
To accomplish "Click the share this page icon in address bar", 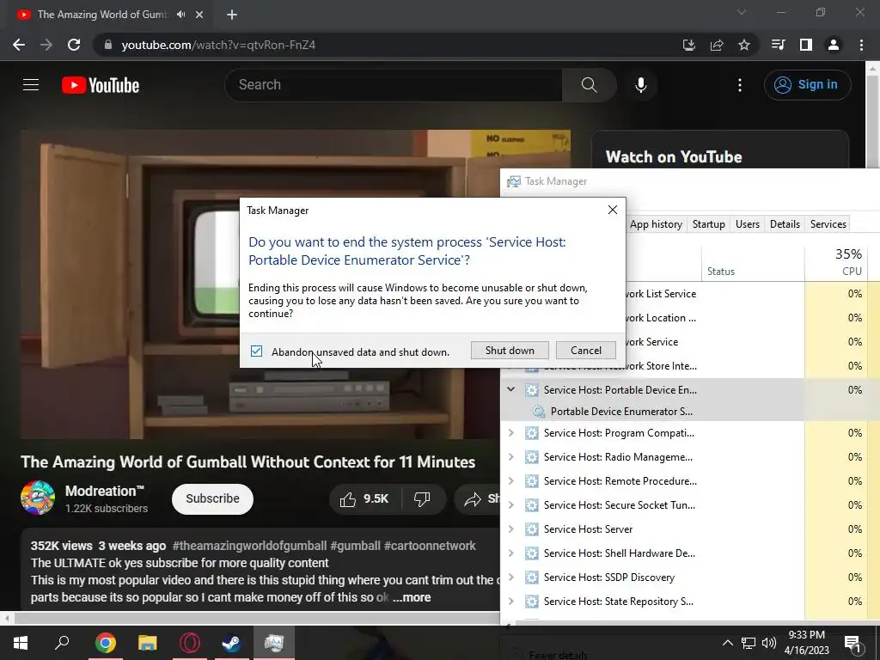I will coord(717,45).
